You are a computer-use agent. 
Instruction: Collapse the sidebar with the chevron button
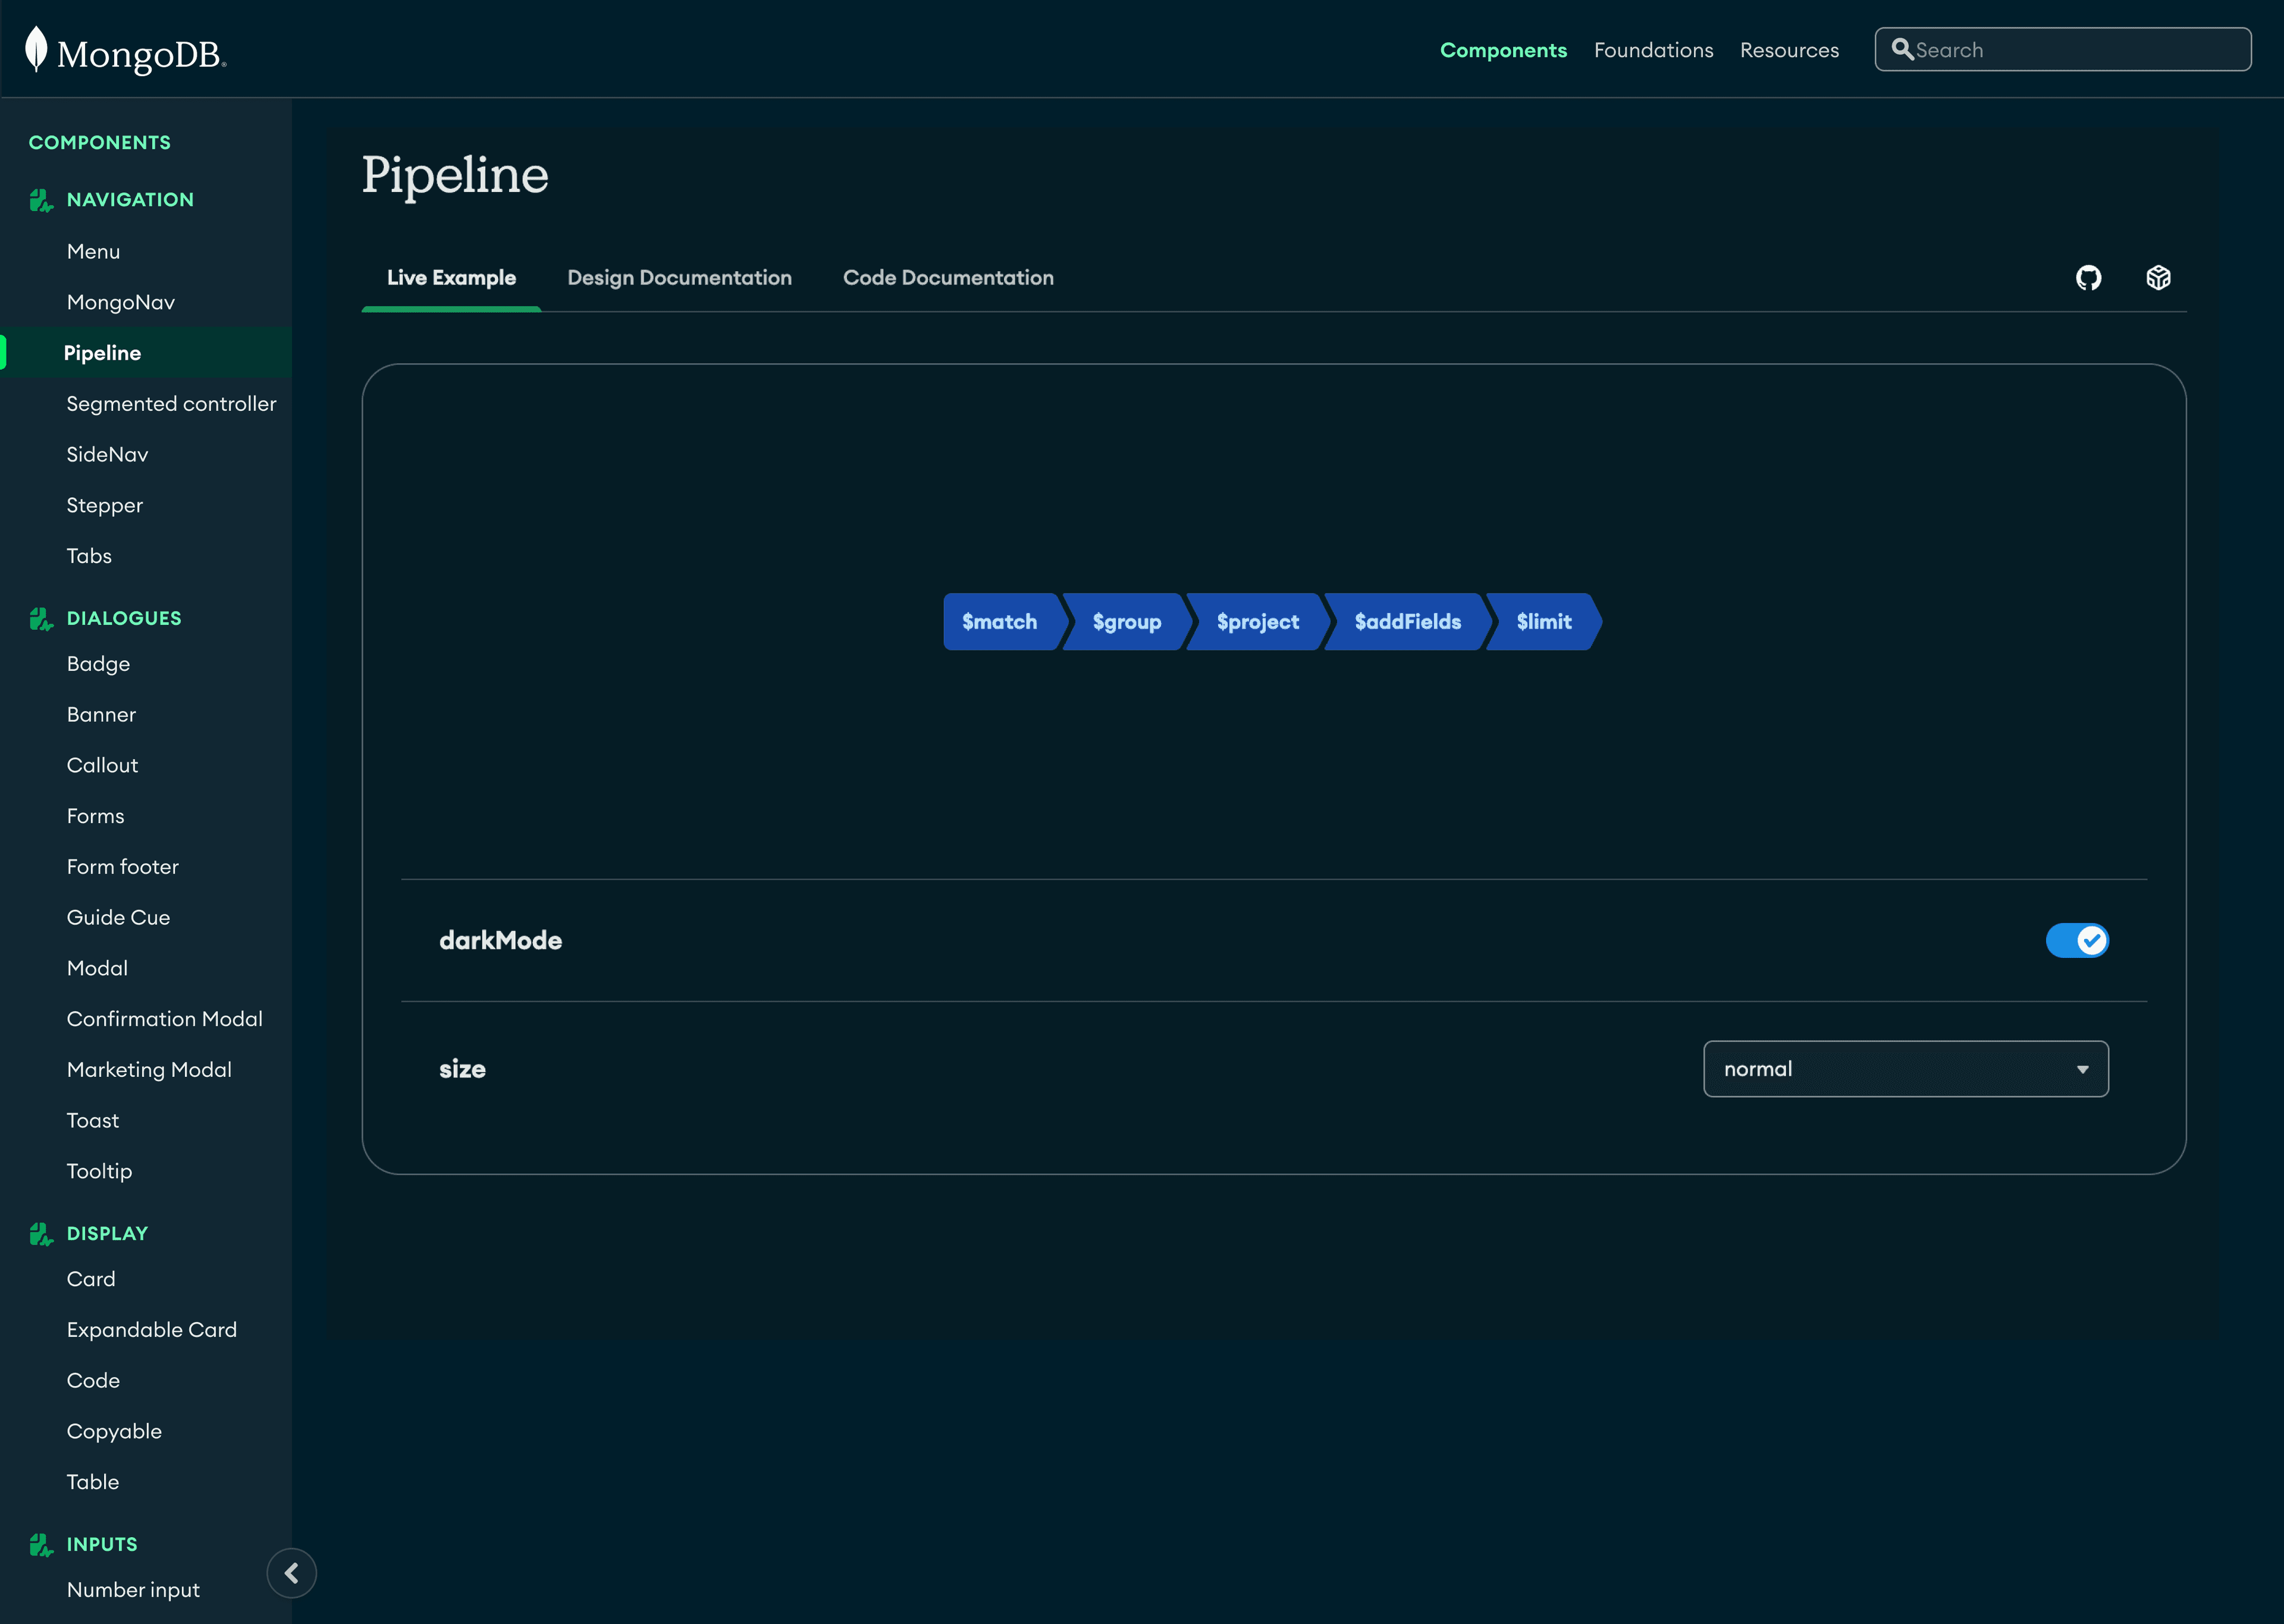[x=291, y=1573]
